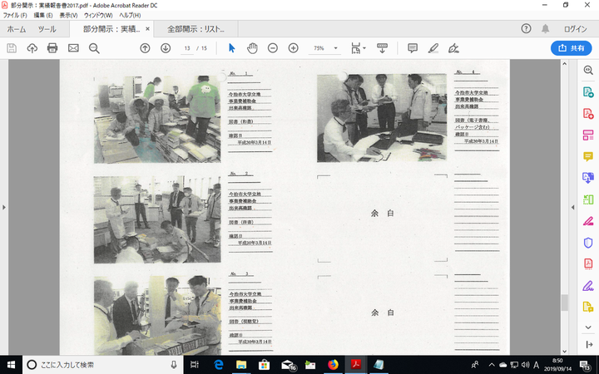Image resolution: width=599 pixels, height=374 pixels.
Task: Click the zoom in plus button
Action: point(293,48)
